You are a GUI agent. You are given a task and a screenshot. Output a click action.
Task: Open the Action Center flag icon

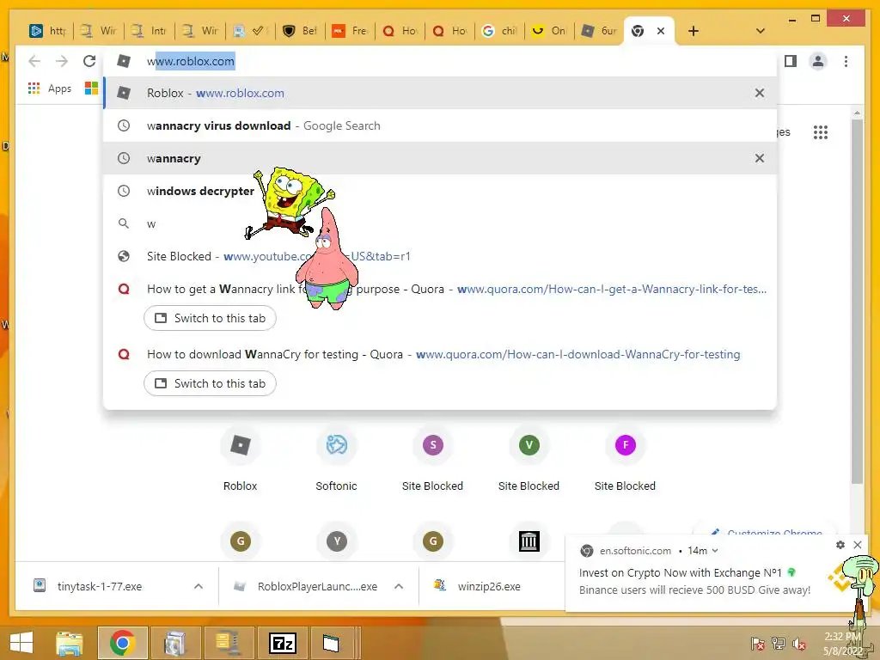coord(757,644)
